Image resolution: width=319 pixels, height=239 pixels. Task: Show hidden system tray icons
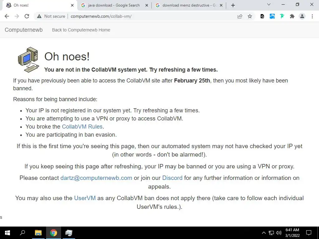pos(264,233)
